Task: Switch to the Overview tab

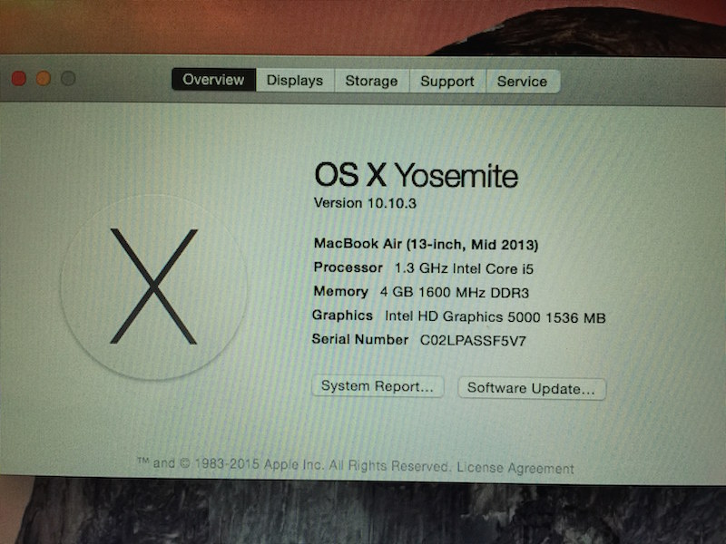Action: [213, 80]
